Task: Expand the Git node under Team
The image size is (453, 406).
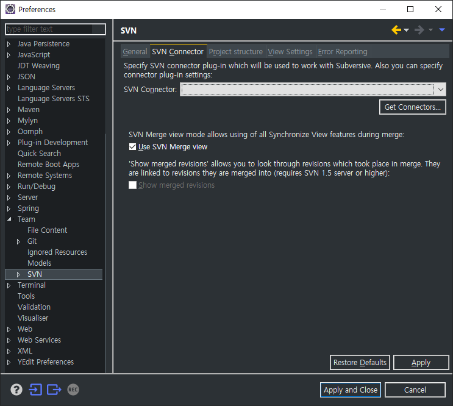Action: 18,241
